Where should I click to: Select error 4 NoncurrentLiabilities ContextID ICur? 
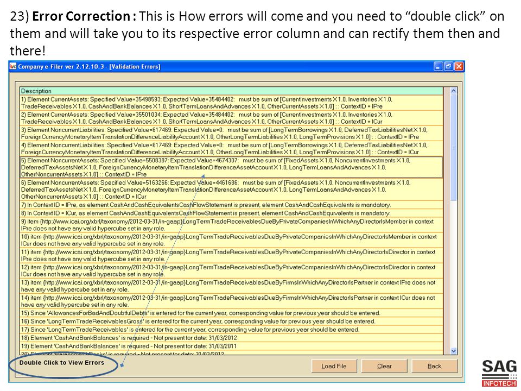(231, 149)
